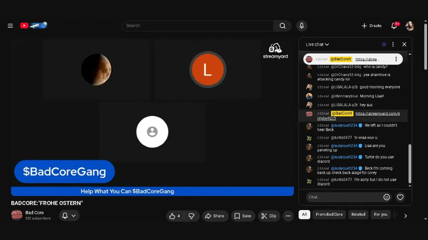Click the Streamyard logo on video
Image resolution: width=428 pixels, height=240 pixels.
[275, 51]
